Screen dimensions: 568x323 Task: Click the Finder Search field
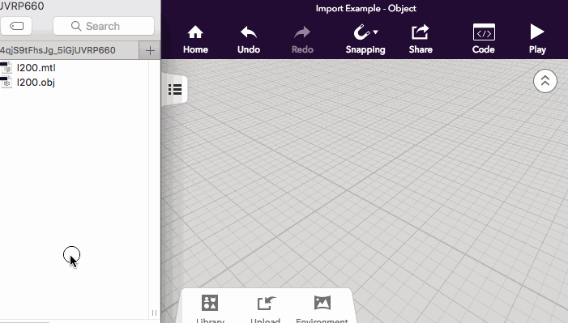pyautogui.click(x=104, y=26)
